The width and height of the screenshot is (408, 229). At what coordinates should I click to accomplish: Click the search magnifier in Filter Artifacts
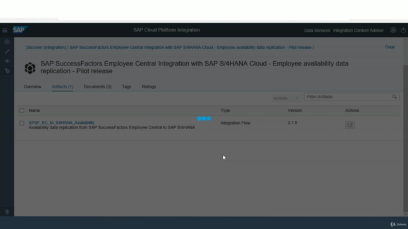(x=395, y=97)
